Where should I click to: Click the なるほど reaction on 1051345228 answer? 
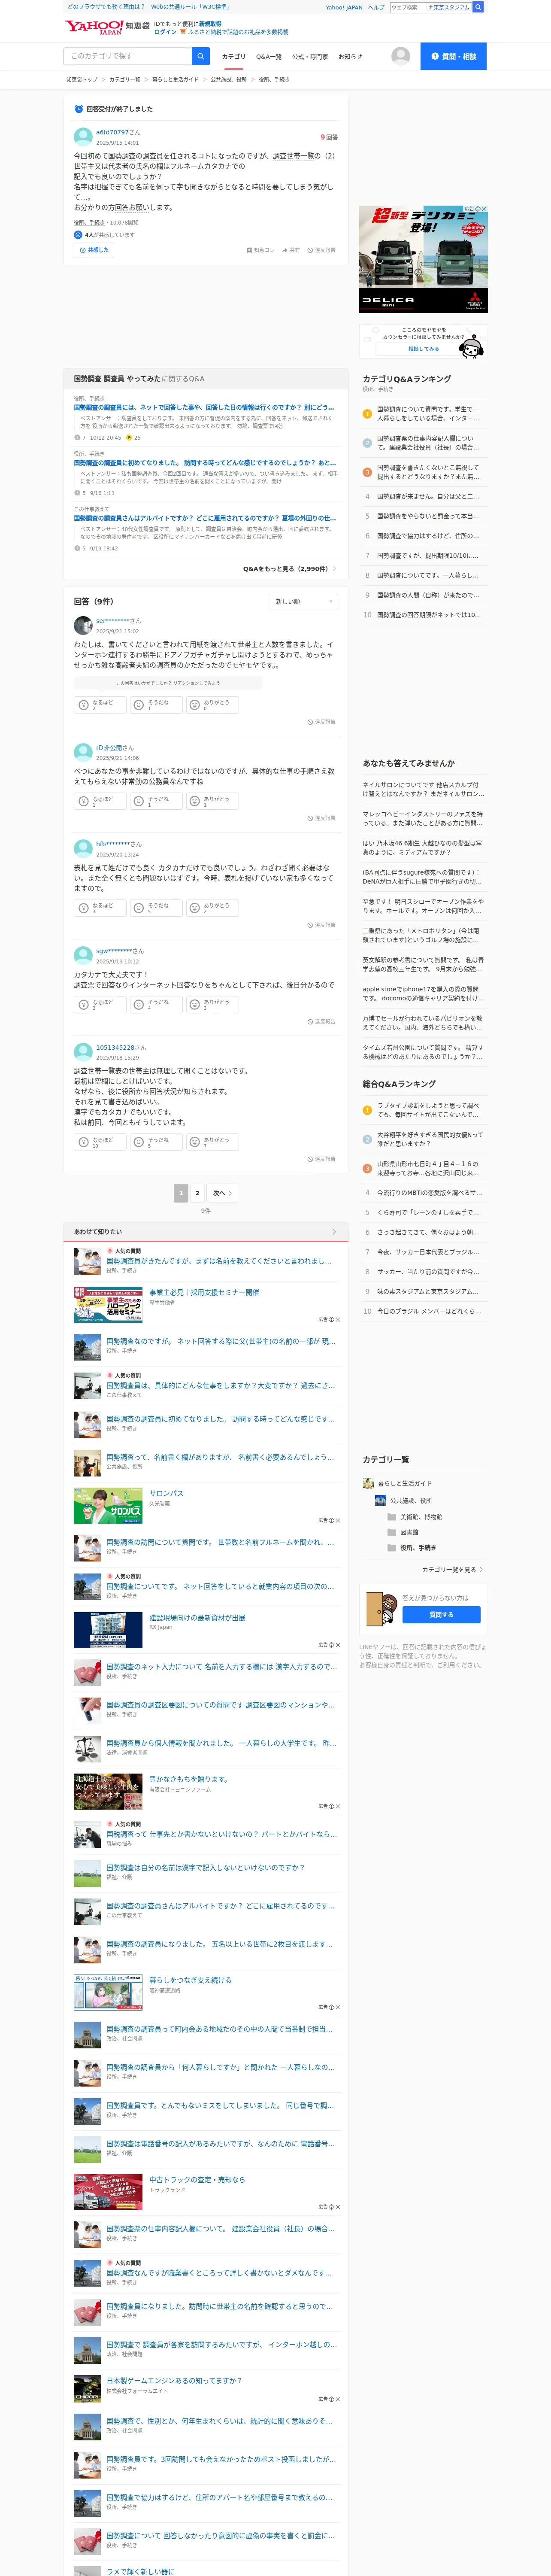(99, 1142)
